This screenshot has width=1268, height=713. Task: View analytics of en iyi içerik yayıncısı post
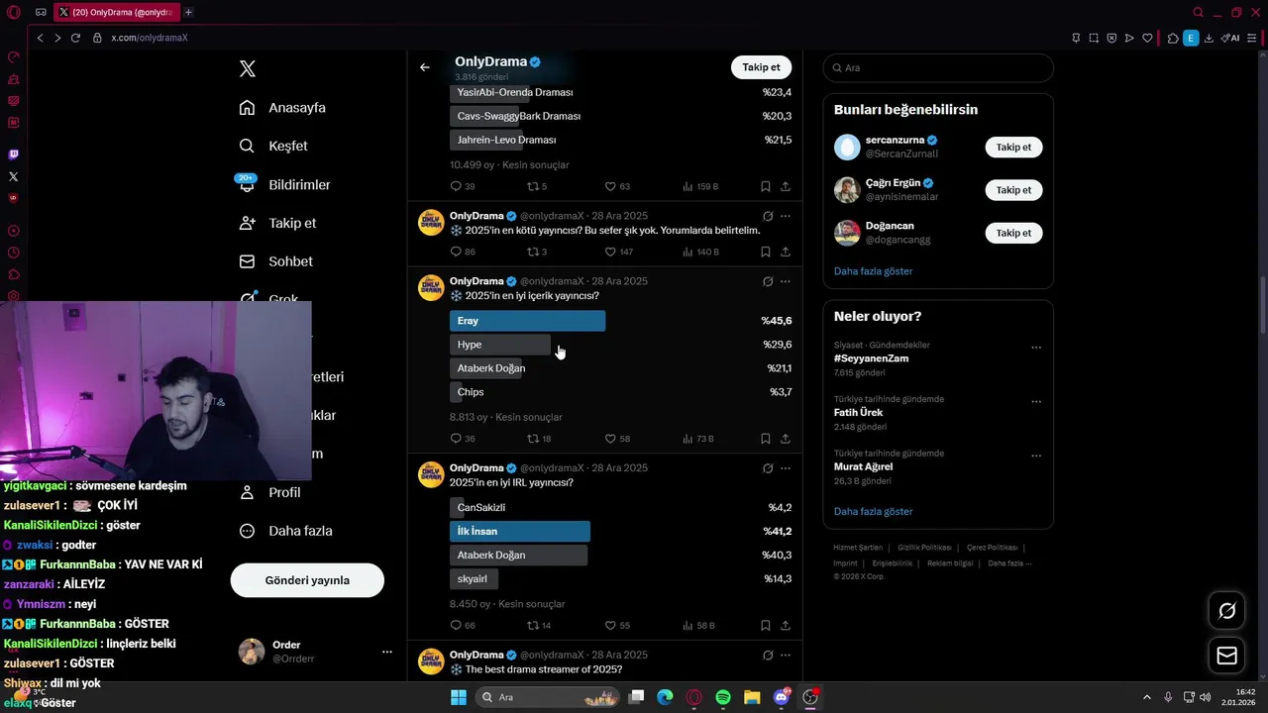[698, 439]
